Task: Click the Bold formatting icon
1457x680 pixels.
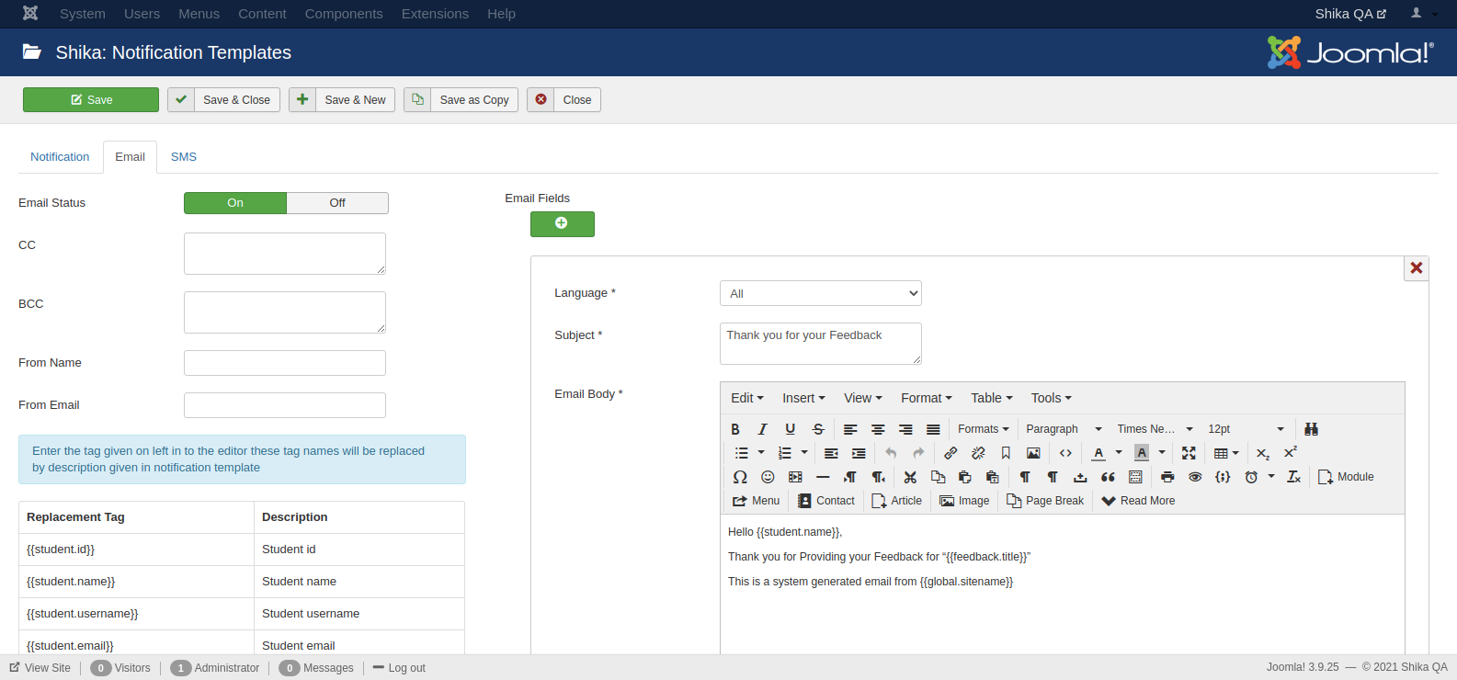Action: tap(735, 429)
